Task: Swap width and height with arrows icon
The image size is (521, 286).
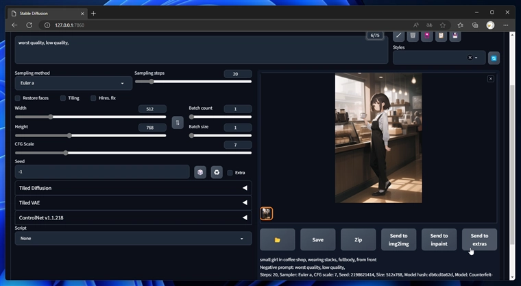Action: [178, 123]
